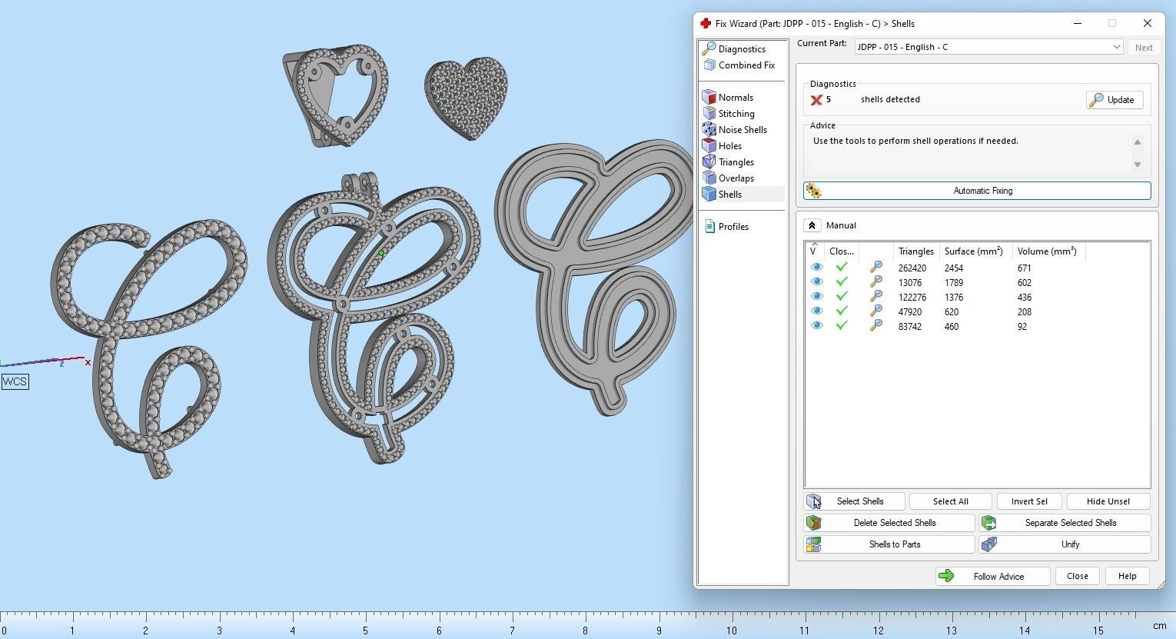This screenshot has width=1176, height=639.
Task: Click Invert Sel button
Action: point(1029,501)
